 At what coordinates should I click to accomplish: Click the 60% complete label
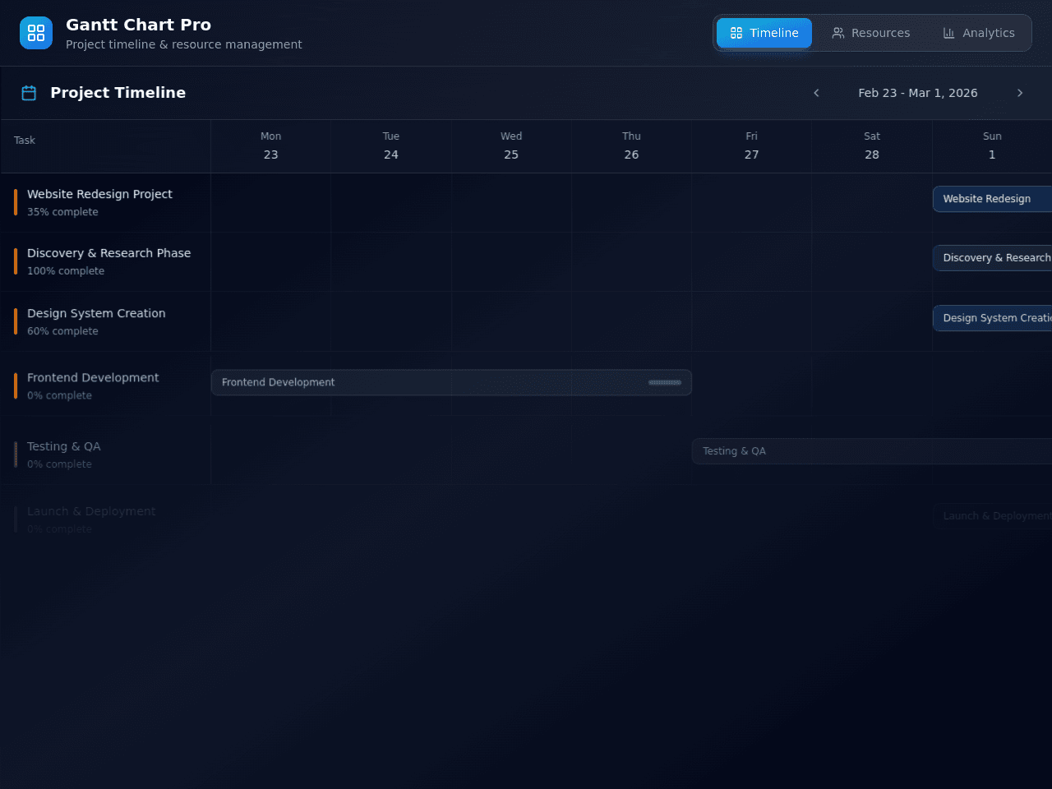tap(62, 331)
